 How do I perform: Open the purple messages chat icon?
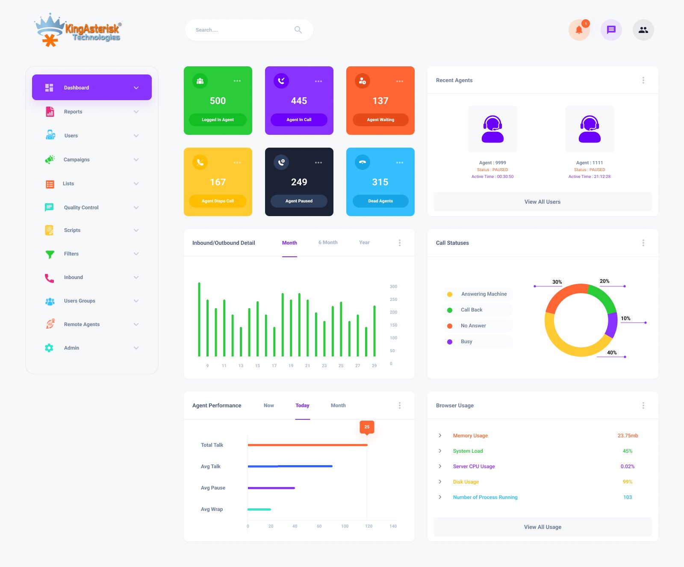coord(611,30)
